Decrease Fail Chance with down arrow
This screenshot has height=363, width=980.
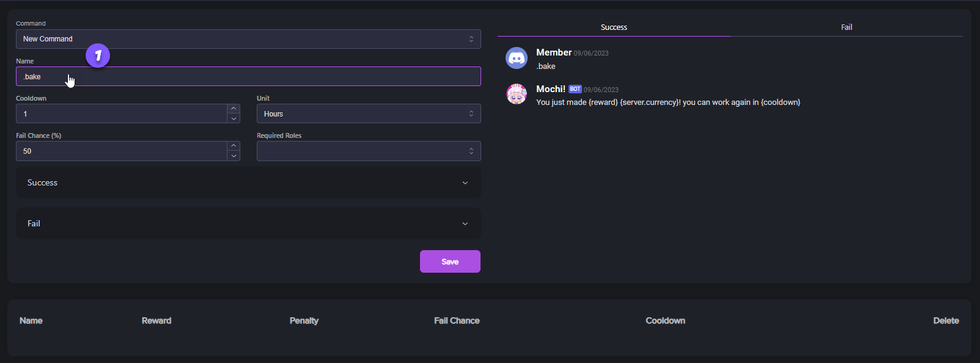tap(234, 156)
